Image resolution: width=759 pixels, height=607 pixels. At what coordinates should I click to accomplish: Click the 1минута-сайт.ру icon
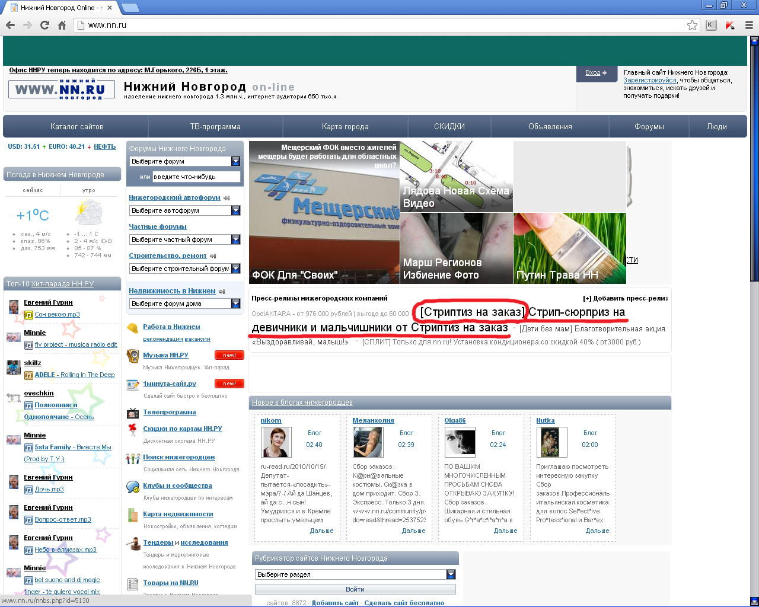(x=133, y=385)
